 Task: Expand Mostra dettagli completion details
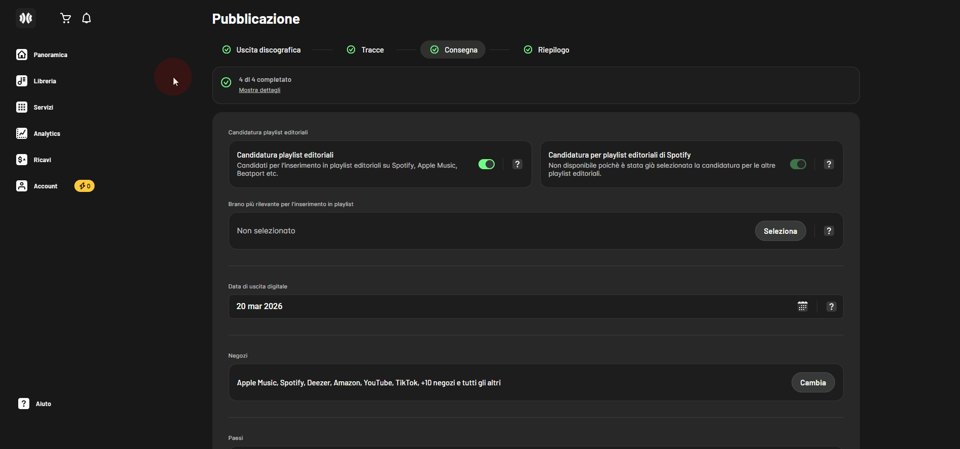259,90
